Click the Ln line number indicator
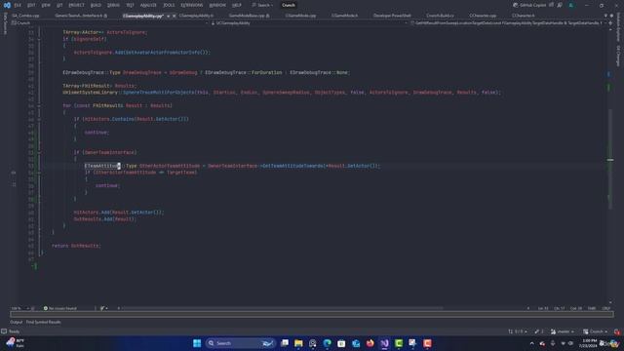 click(x=543, y=308)
